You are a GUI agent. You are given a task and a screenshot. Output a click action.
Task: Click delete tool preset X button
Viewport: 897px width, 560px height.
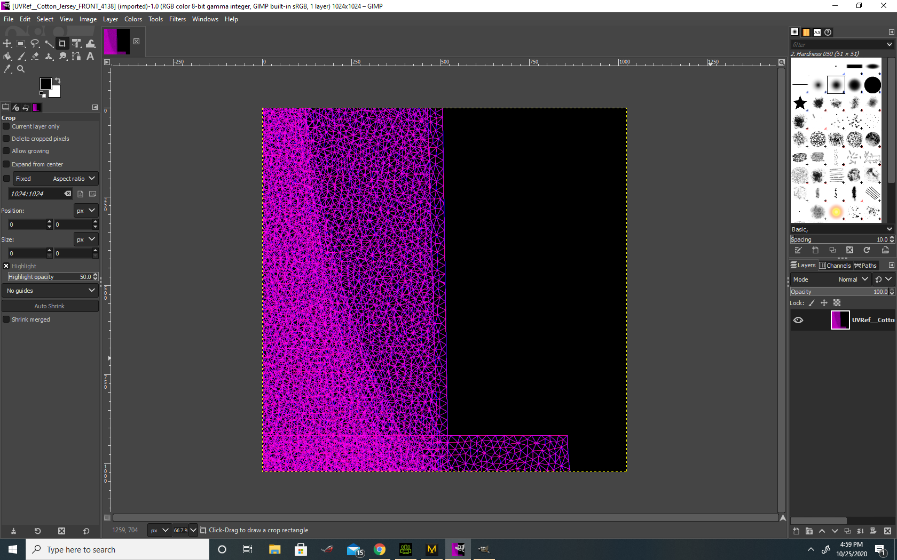pos(61,531)
